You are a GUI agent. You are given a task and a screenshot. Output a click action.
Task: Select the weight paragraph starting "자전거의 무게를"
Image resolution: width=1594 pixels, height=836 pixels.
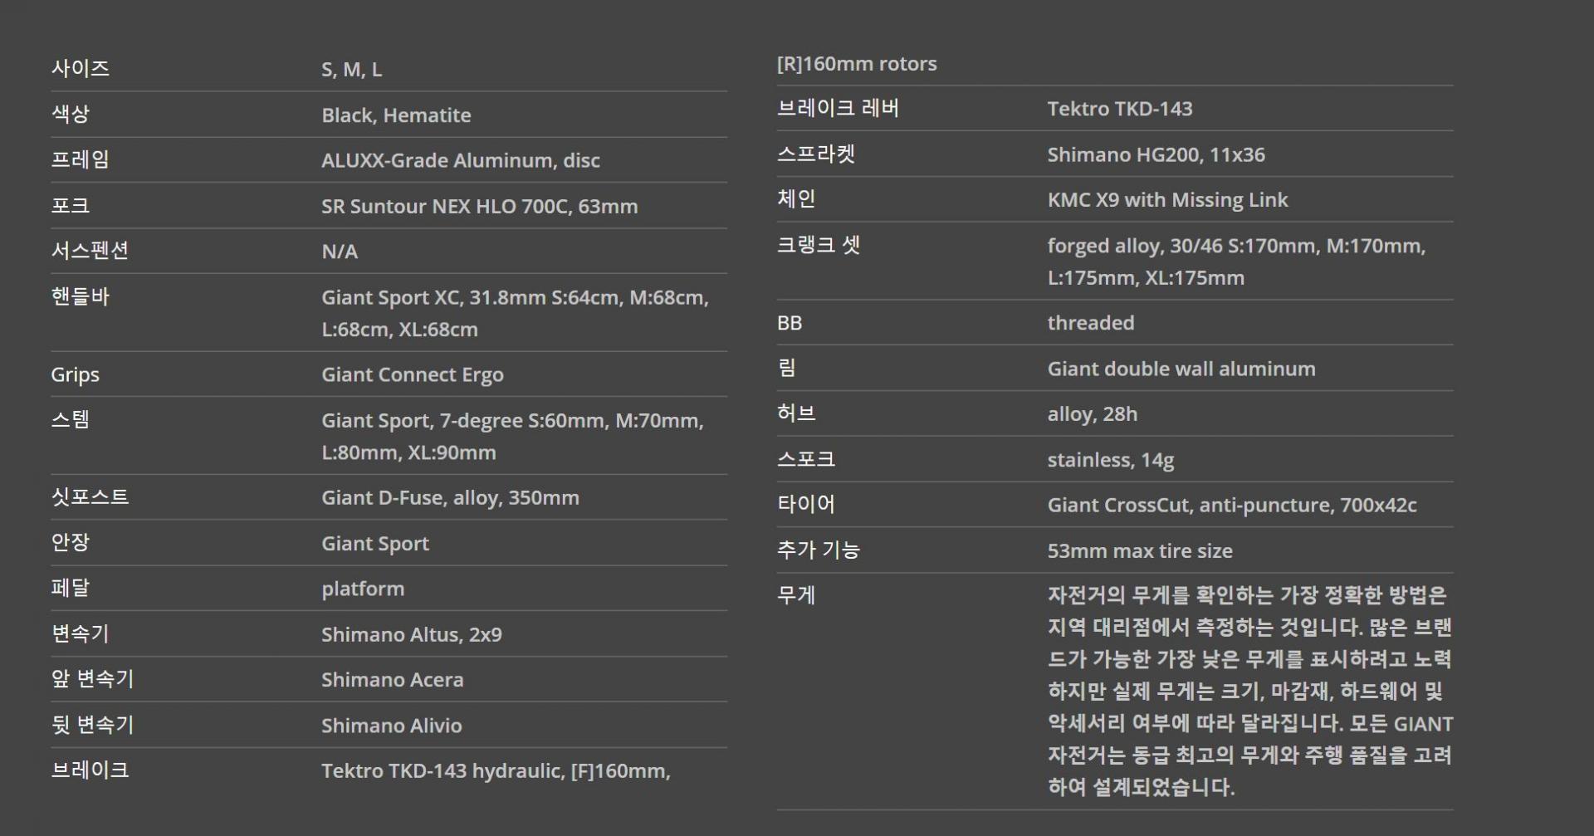1250,691
